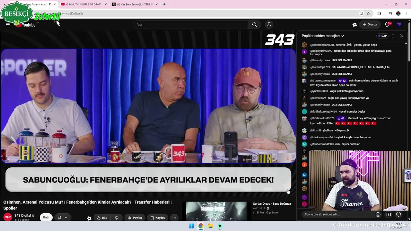Save the video with Kaydet
Viewport: 411px width, 231px height.
tap(158, 218)
